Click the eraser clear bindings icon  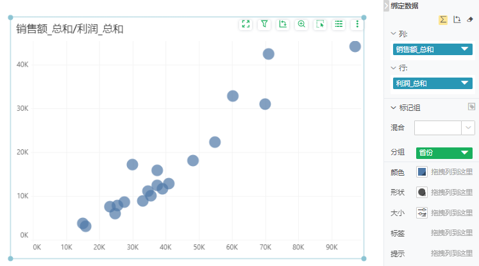pos(469,19)
